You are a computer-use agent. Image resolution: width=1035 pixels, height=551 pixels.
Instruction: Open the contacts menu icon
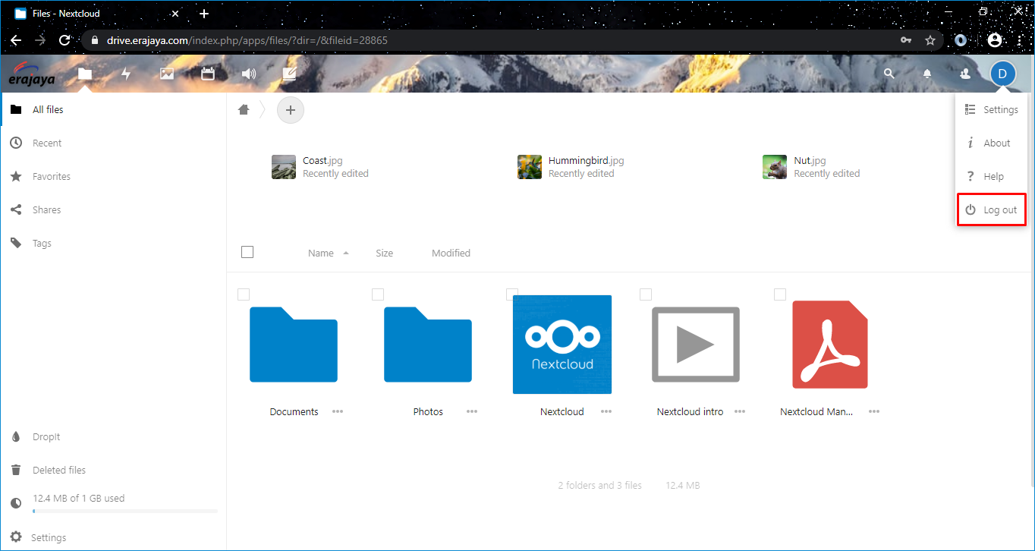[965, 74]
